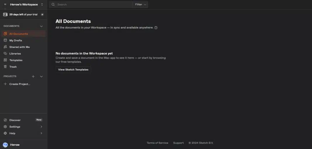312x149 pixels.
Task: Click the Discover compass icon
Action: tap(5, 120)
